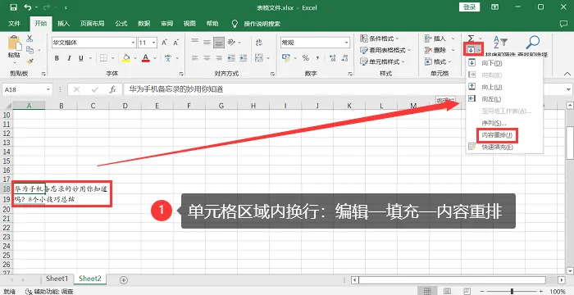574x295 pixels.
Task: Click the Cut scissors icon
Action: (x=30, y=39)
